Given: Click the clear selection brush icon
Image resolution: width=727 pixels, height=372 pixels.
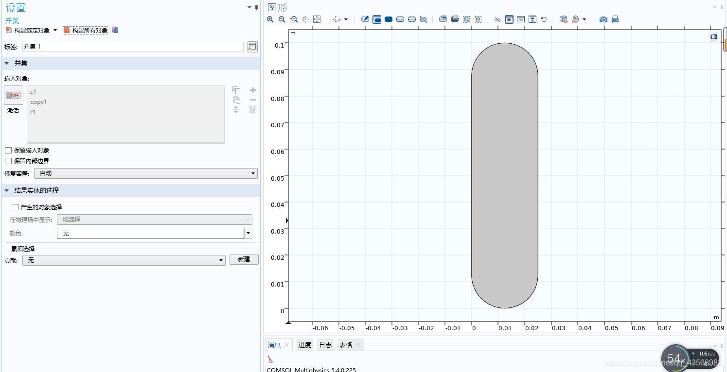Looking at the screenshot, I should pos(478,19).
